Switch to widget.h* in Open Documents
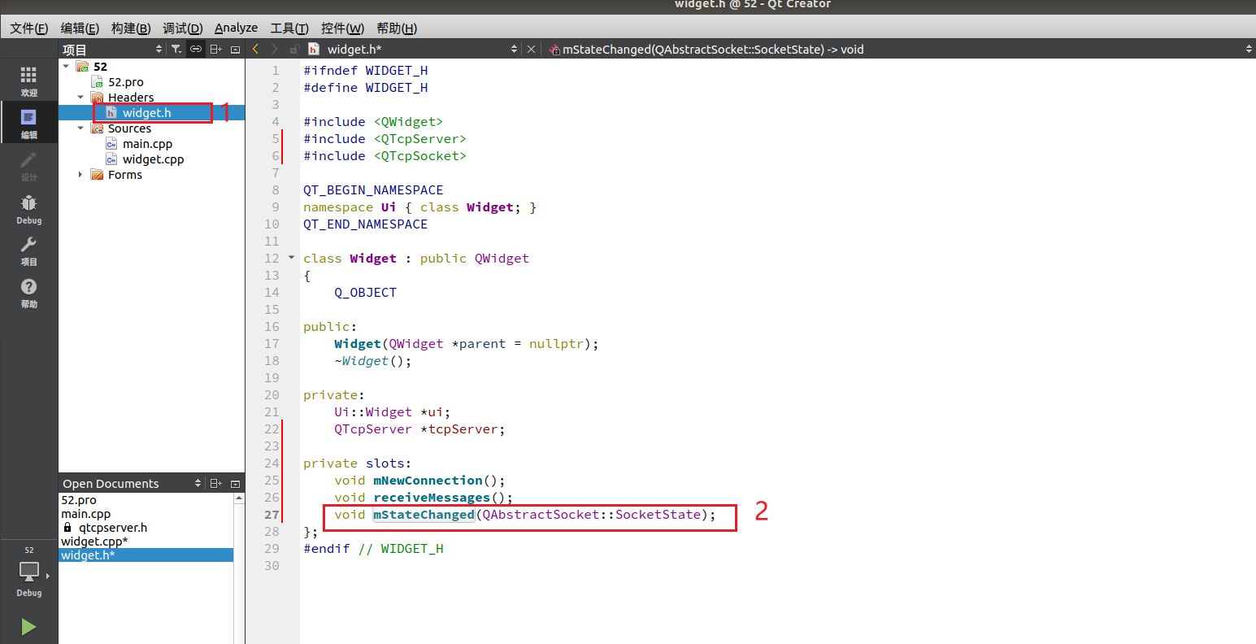 click(x=146, y=555)
